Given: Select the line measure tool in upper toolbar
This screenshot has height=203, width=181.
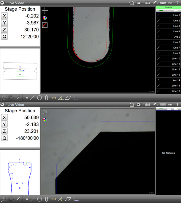Looking at the screenshot, I should tap(32, 98).
